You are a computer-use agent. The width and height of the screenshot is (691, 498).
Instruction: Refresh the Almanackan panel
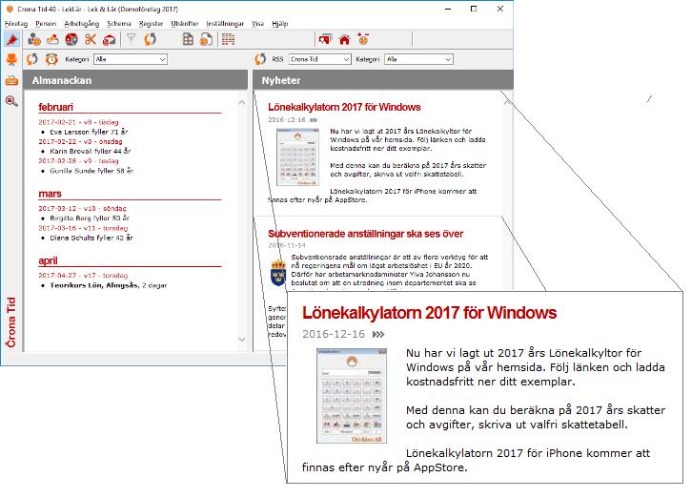pos(32,59)
